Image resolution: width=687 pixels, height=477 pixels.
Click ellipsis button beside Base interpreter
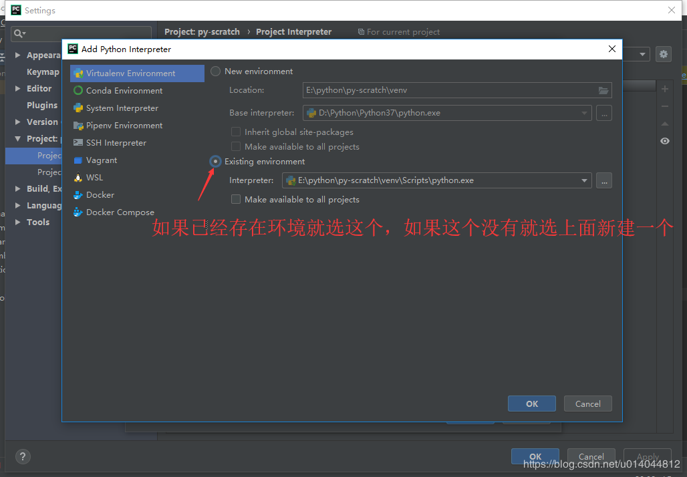[604, 113]
